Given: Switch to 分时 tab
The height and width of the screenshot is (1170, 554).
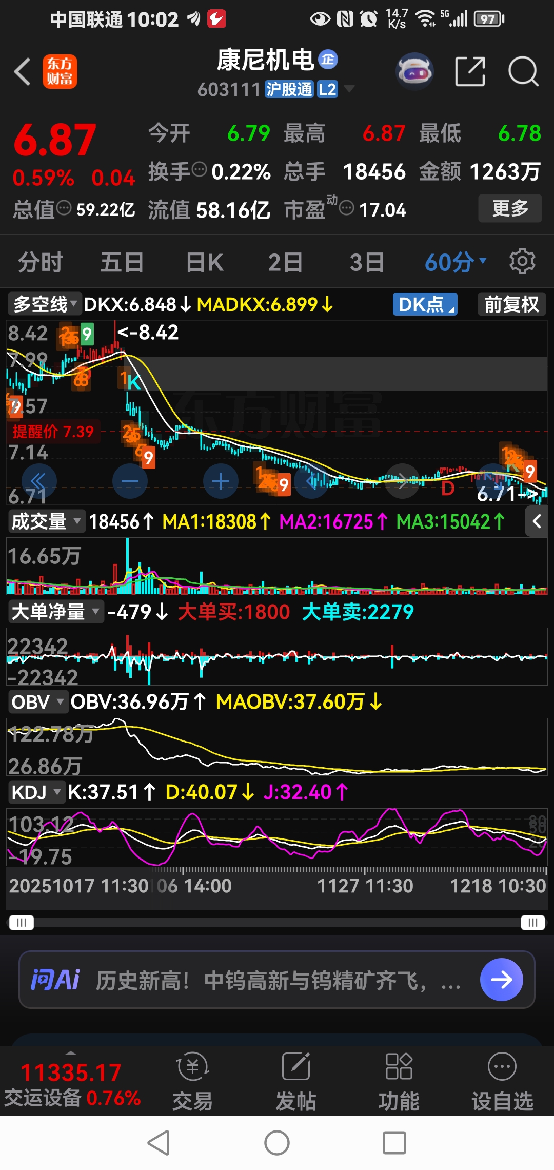Looking at the screenshot, I should pos(41,262).
